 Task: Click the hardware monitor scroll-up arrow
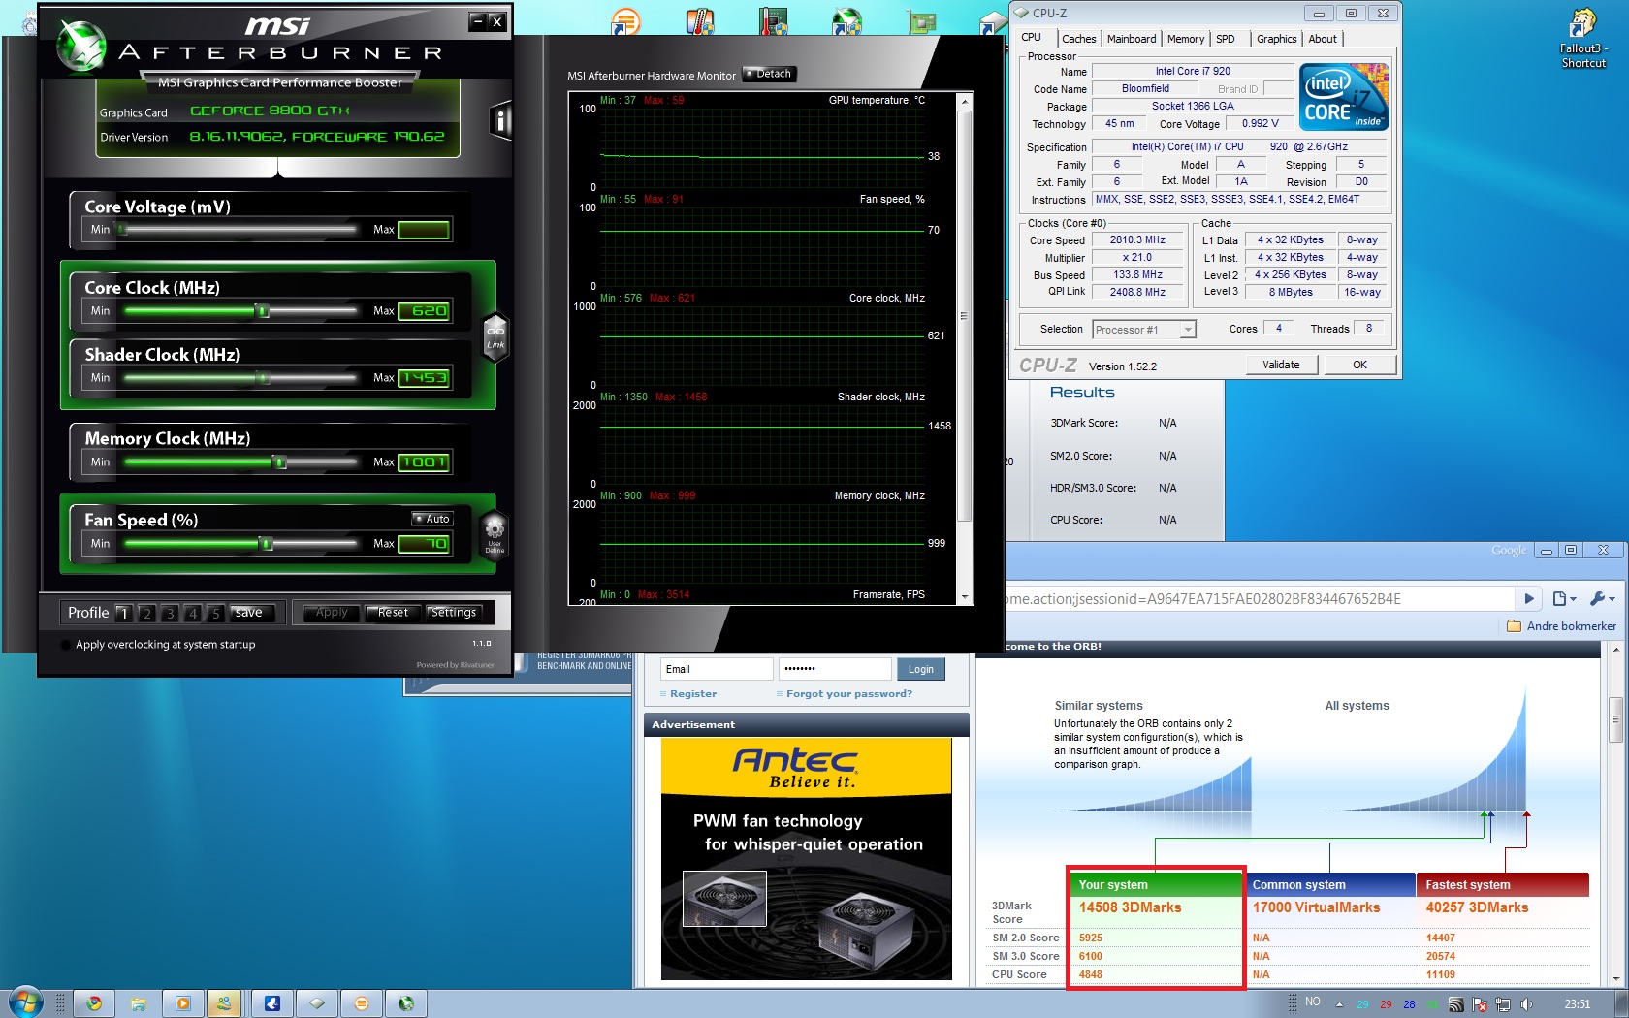pyautogui.click(x=965, y=101)
